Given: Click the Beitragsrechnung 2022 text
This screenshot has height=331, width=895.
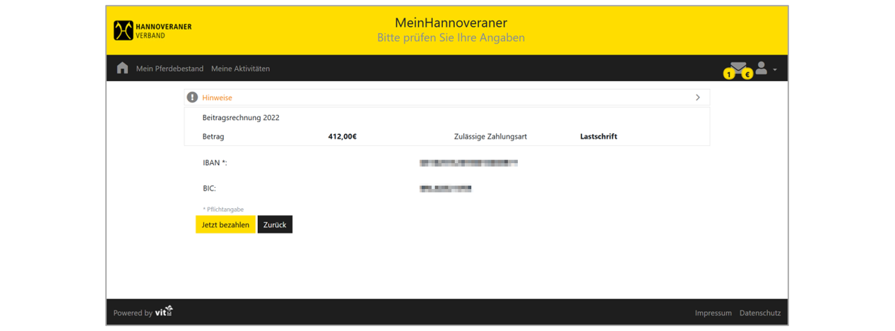Looking at the screenshot, I should click(241, 118).
